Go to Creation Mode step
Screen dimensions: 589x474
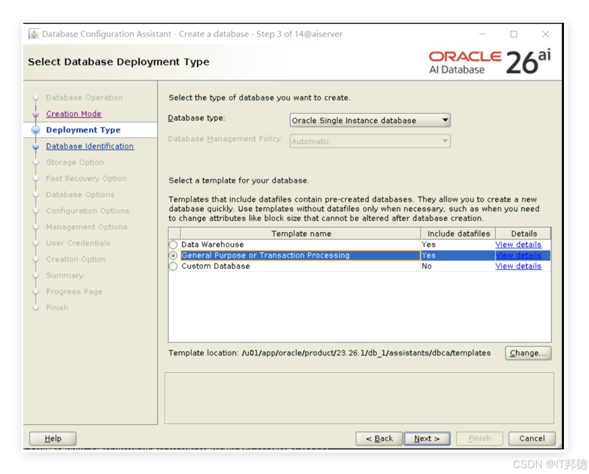pos(74,114)
